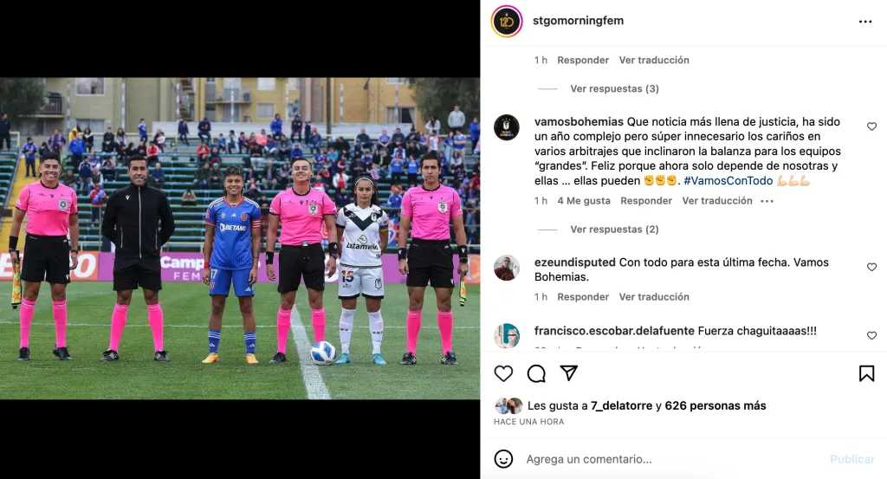The height and width of the screenshot is (479, 887).
Task: Focus the Agrega un comentario field
Action: (673, 459)
